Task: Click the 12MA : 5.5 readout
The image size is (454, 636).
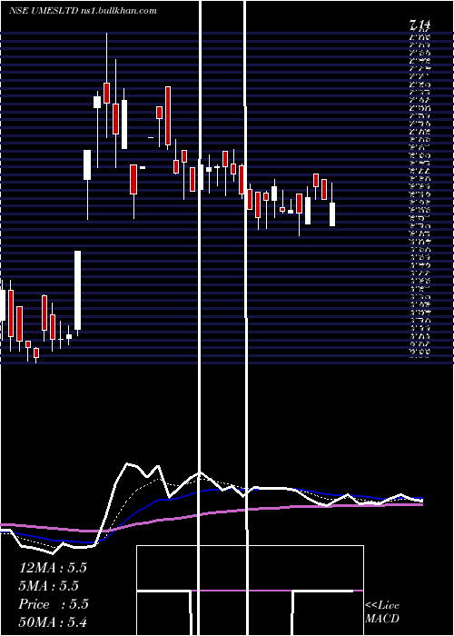Action: click(x=53, y=568)
